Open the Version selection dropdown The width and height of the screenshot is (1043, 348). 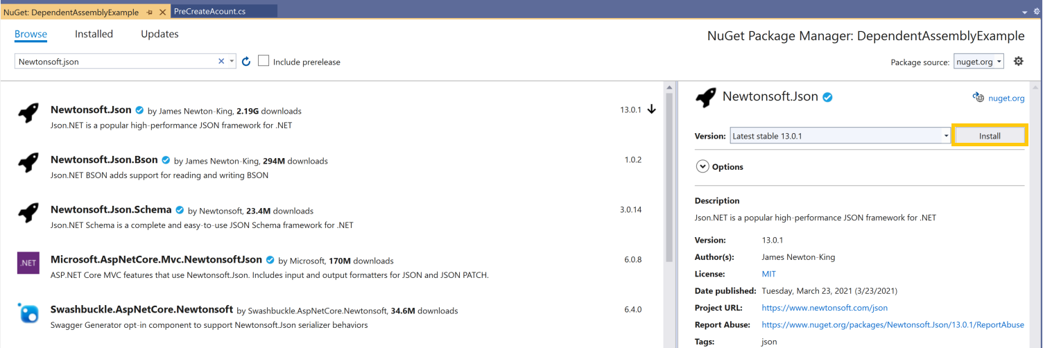click(841, 136)
